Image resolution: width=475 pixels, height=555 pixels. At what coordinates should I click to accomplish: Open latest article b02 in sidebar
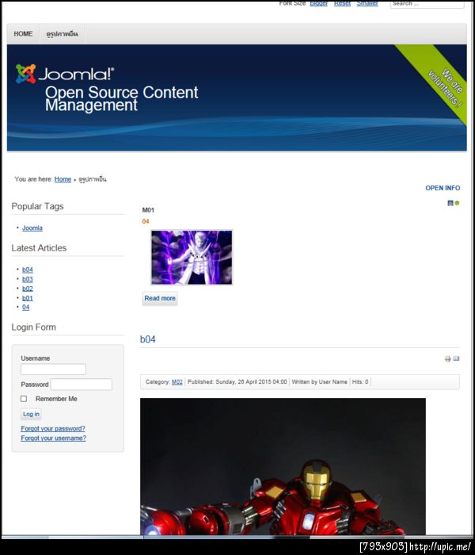pos(28,289)
